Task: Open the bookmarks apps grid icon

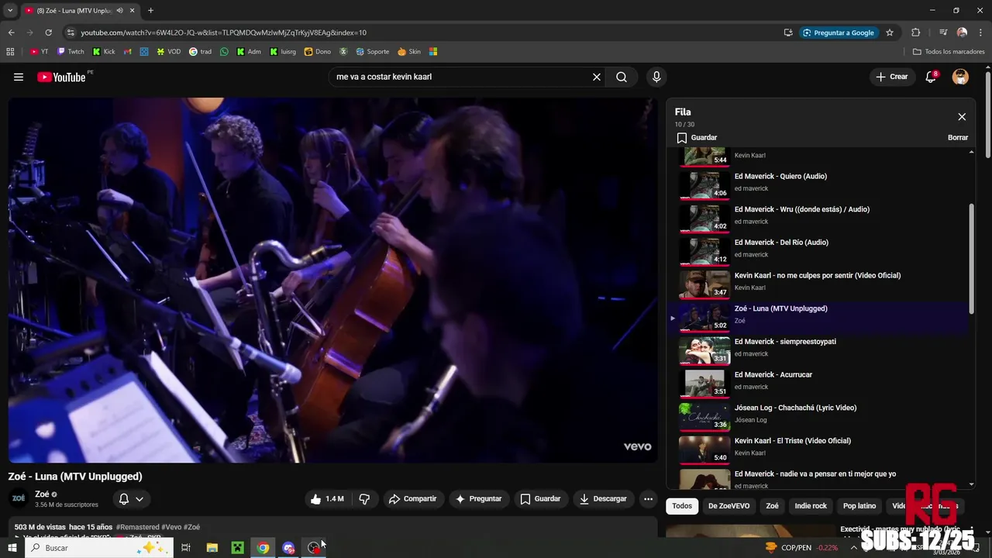Action: (x=10, y=52)
